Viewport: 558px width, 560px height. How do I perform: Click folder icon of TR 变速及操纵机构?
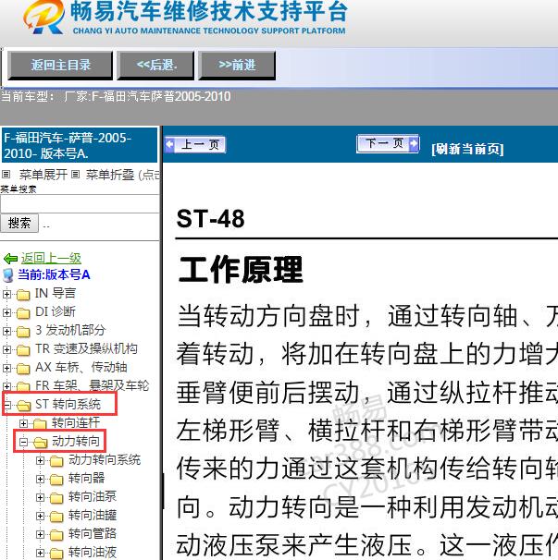[23, 350]
